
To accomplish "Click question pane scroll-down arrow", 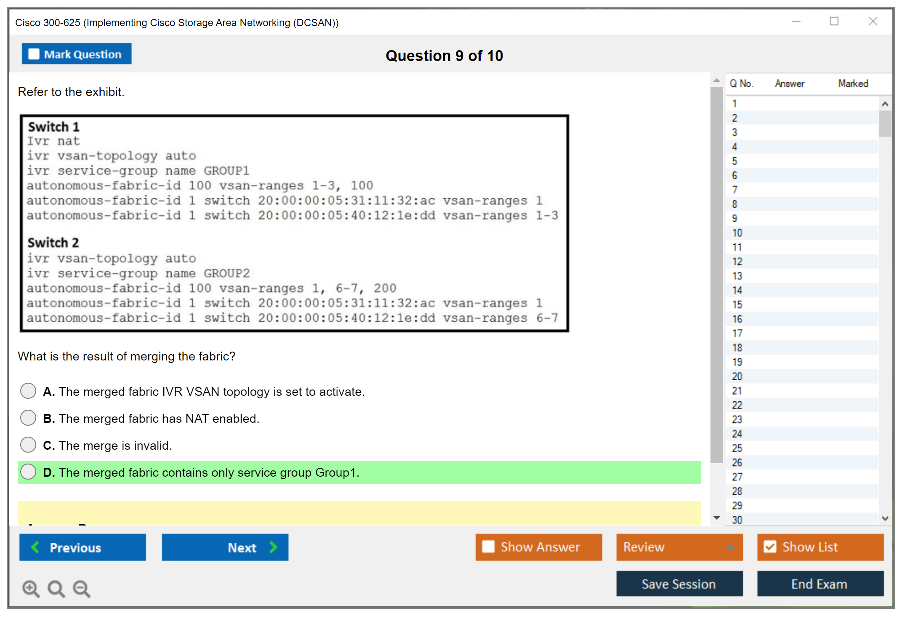I will (x=717, y=518).
